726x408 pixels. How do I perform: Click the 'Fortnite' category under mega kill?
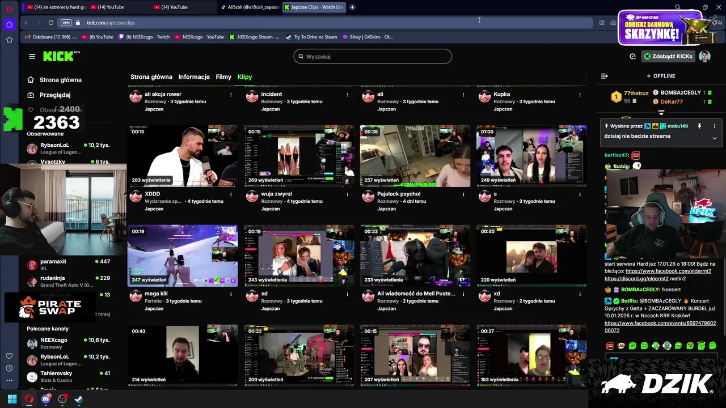153,301
